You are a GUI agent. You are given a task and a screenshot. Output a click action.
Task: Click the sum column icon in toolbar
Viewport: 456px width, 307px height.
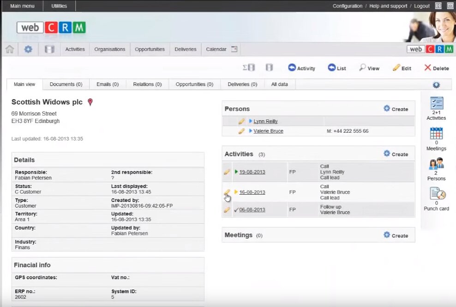point(249,68)
